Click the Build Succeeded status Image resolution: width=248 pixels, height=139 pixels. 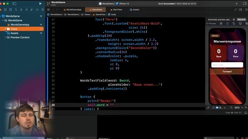pos(177,3)
